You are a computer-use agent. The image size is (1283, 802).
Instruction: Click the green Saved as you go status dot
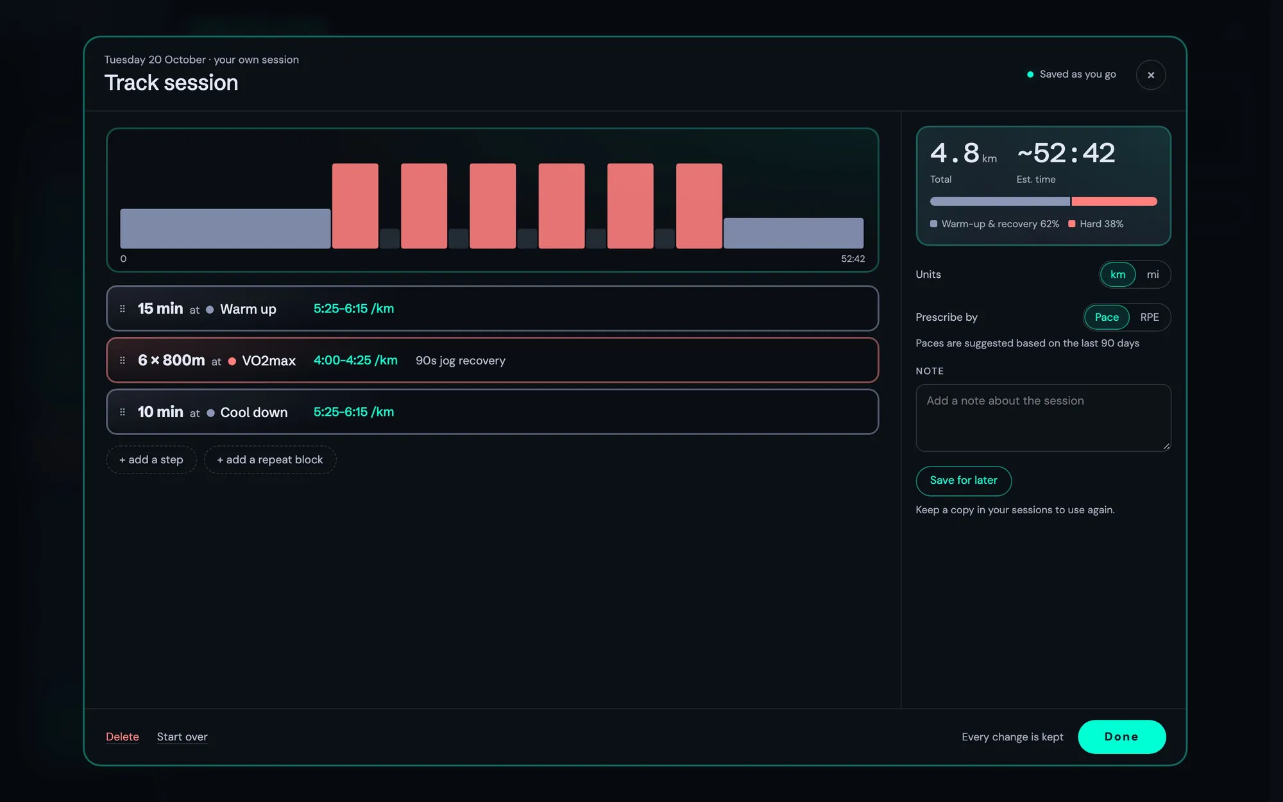point(1030,74)
